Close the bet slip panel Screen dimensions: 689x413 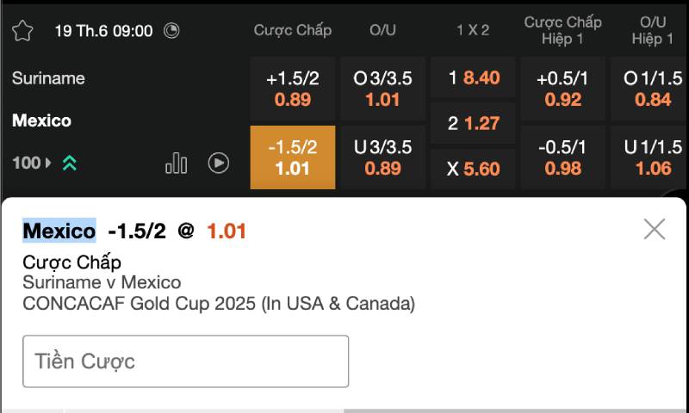(x=655, y=229)
